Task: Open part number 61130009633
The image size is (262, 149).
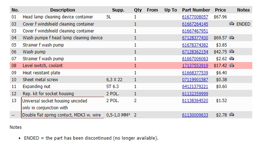Action: [195, 115]
